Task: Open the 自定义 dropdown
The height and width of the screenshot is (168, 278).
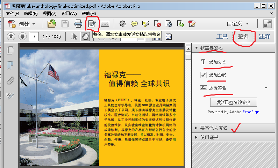Action: coord(238,24)
